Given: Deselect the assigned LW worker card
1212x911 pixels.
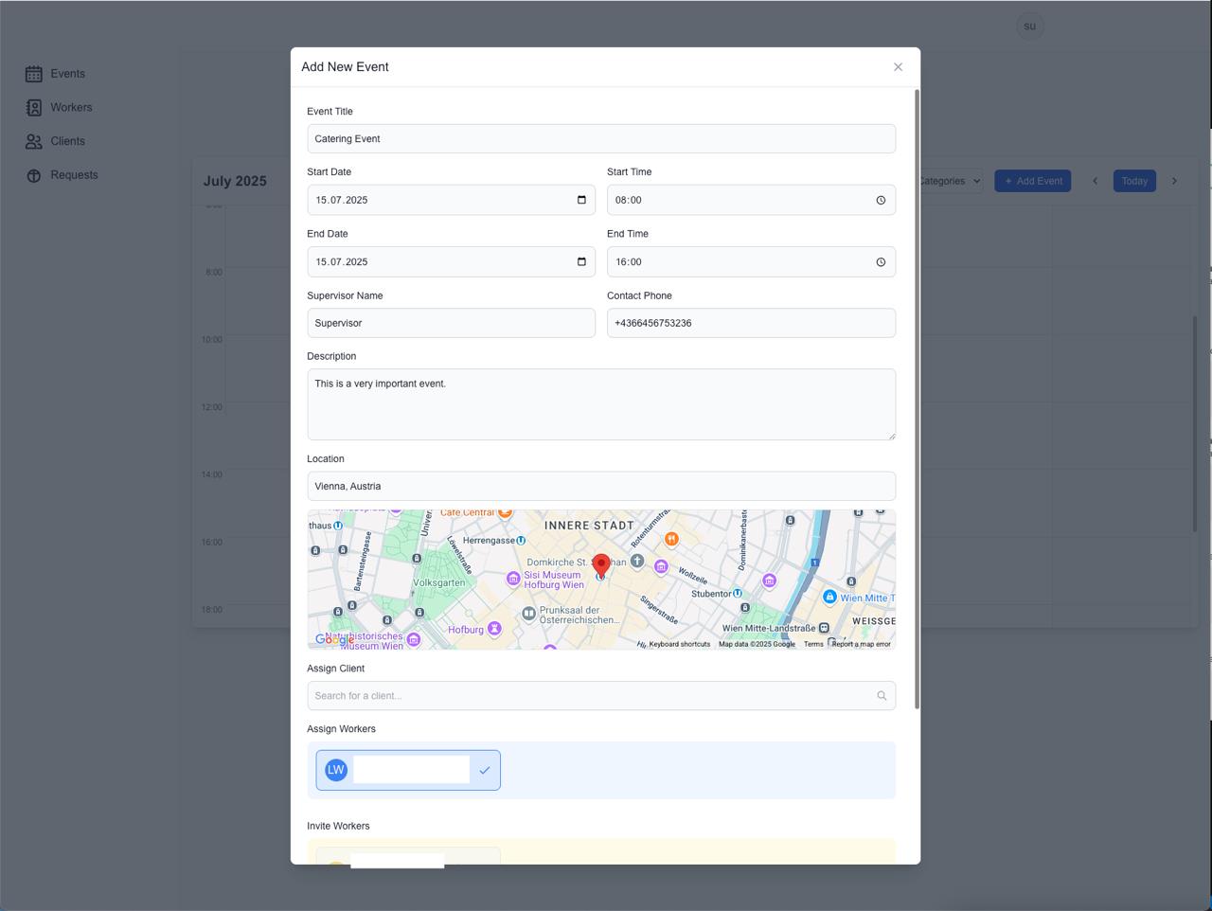Looking at the screenshot, I should pyautogui.click(x=408, y=770).
